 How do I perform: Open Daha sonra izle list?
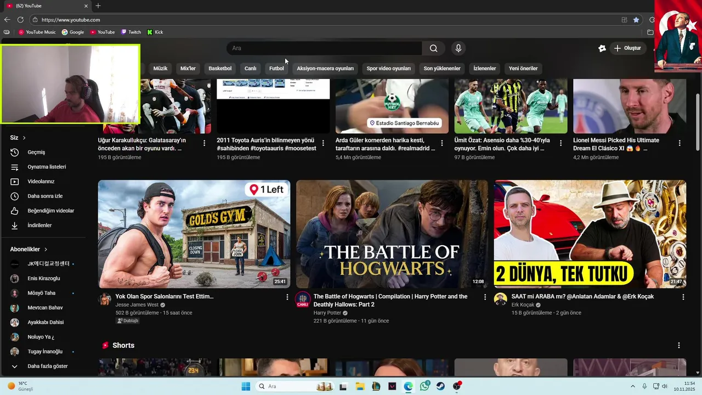pyautogui.click(x=44, y=196)
